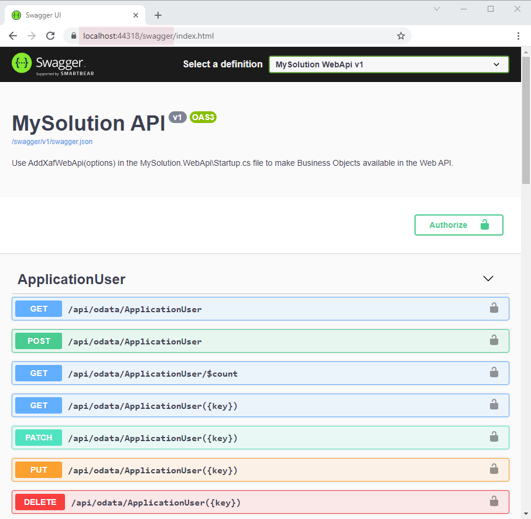Open the tab search chevron in title bar

437,9
